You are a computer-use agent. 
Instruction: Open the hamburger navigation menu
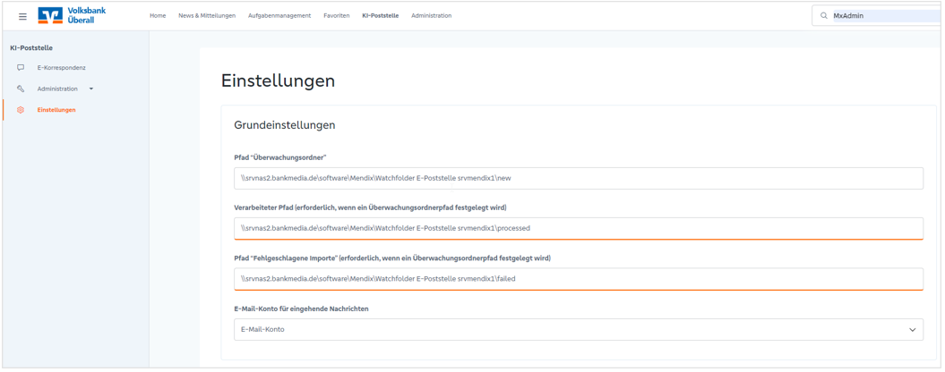(x=22, y=16)
